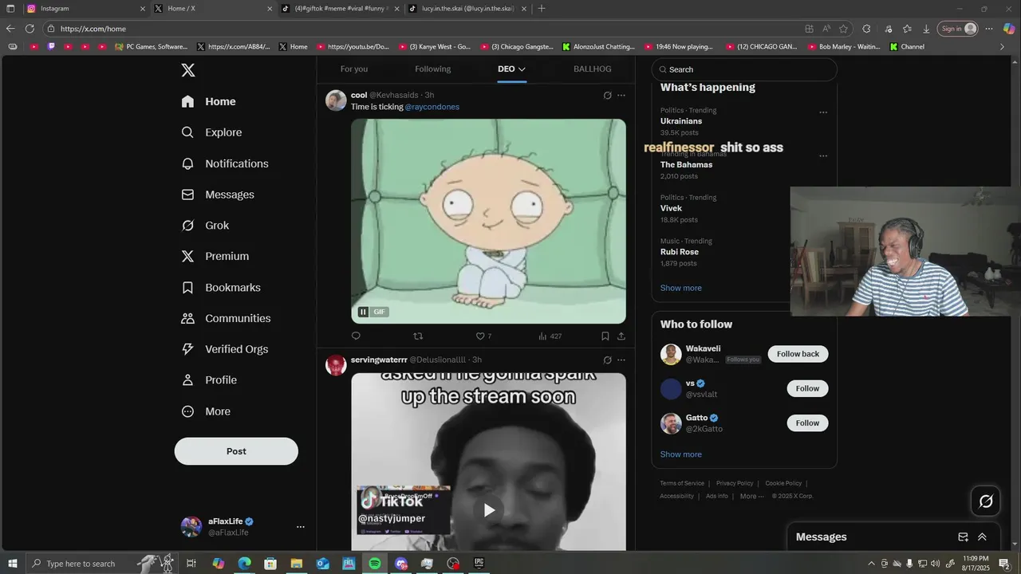Open Verified Orgs in the sidebar
The width and height of the screenshot is (1021, 574).
pos(225,349)
